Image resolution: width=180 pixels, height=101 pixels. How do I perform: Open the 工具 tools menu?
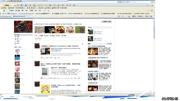pos(147,16)
